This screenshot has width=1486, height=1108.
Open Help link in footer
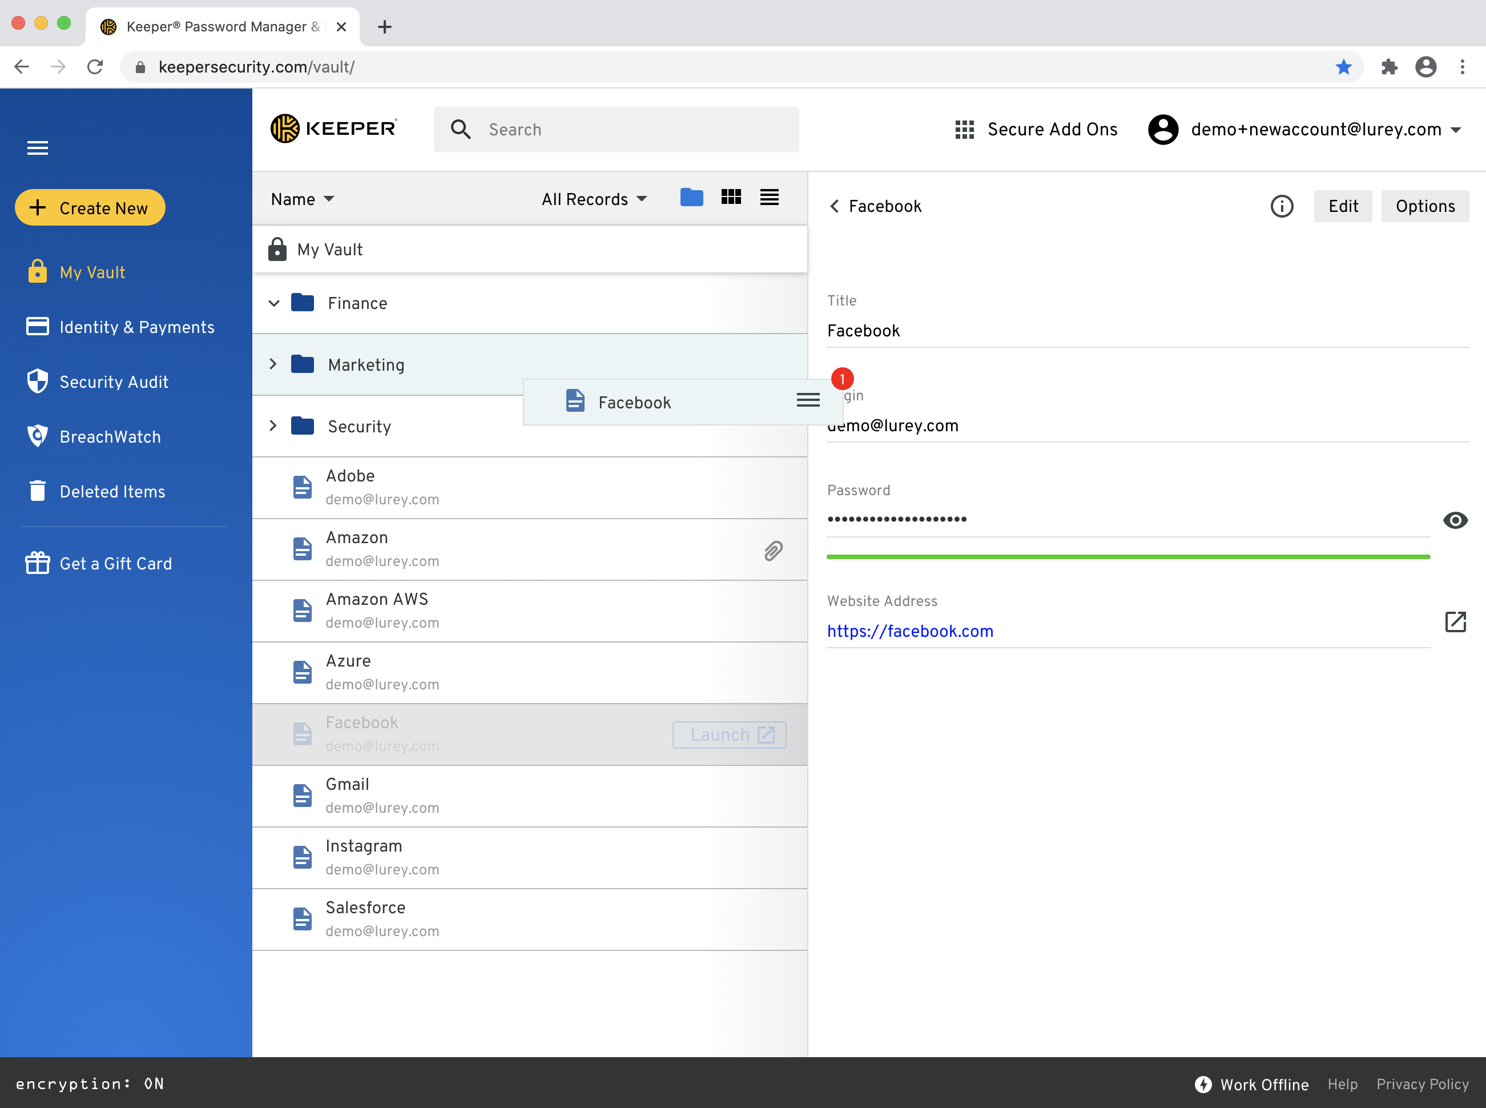click(x=1343, y=1085)
